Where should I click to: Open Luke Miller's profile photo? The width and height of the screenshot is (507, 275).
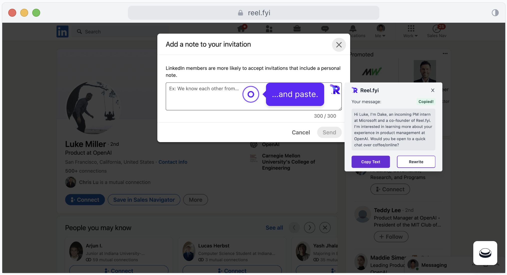[x=94, y=108]
